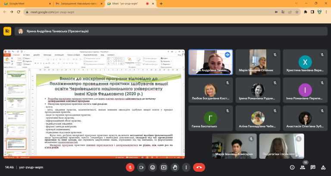Open the browser extensions puzzle icon

pyautogui.click(x=306, y=12)
